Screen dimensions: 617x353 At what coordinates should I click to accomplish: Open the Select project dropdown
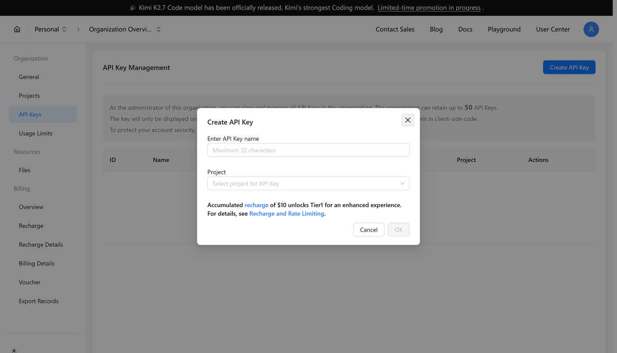coord(308,183)
